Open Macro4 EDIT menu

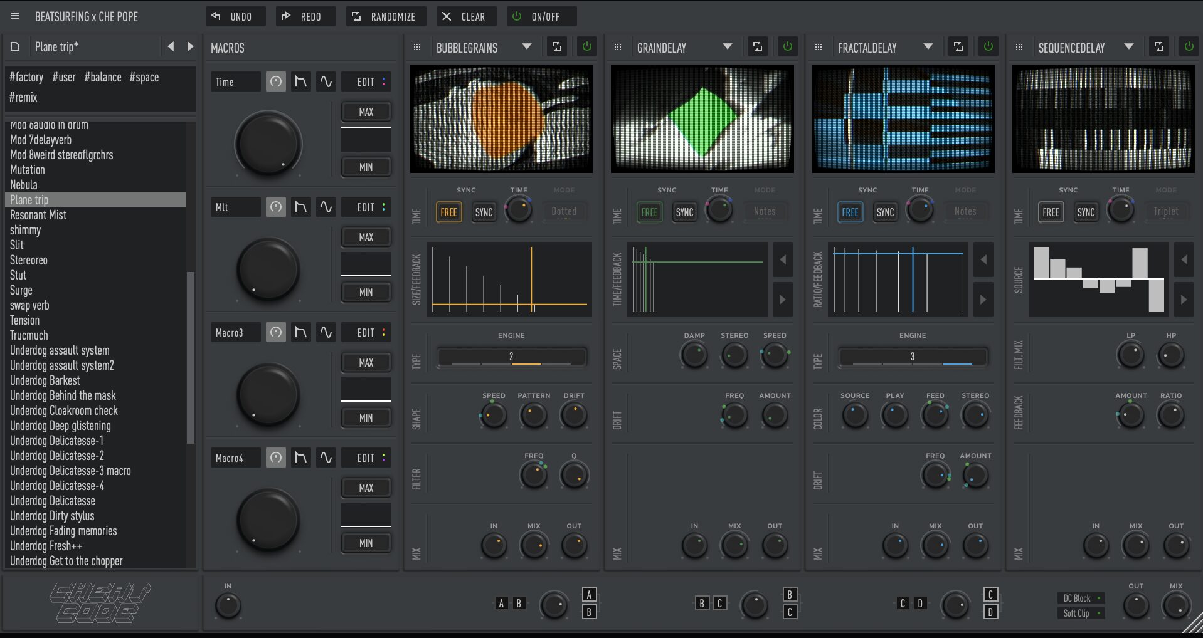point(366,458)
